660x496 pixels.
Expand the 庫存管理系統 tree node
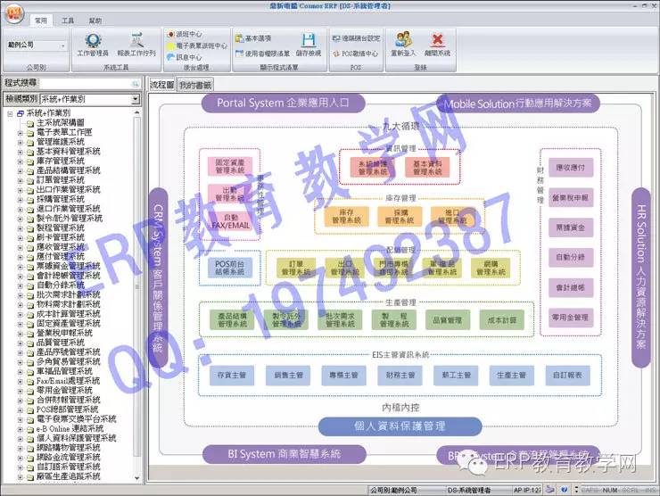coord(20,161)
